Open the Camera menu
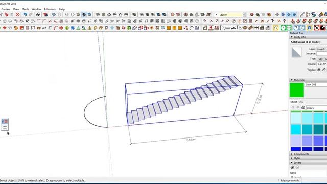Screen dimensions: 327x184 click(x=6, y=9)
